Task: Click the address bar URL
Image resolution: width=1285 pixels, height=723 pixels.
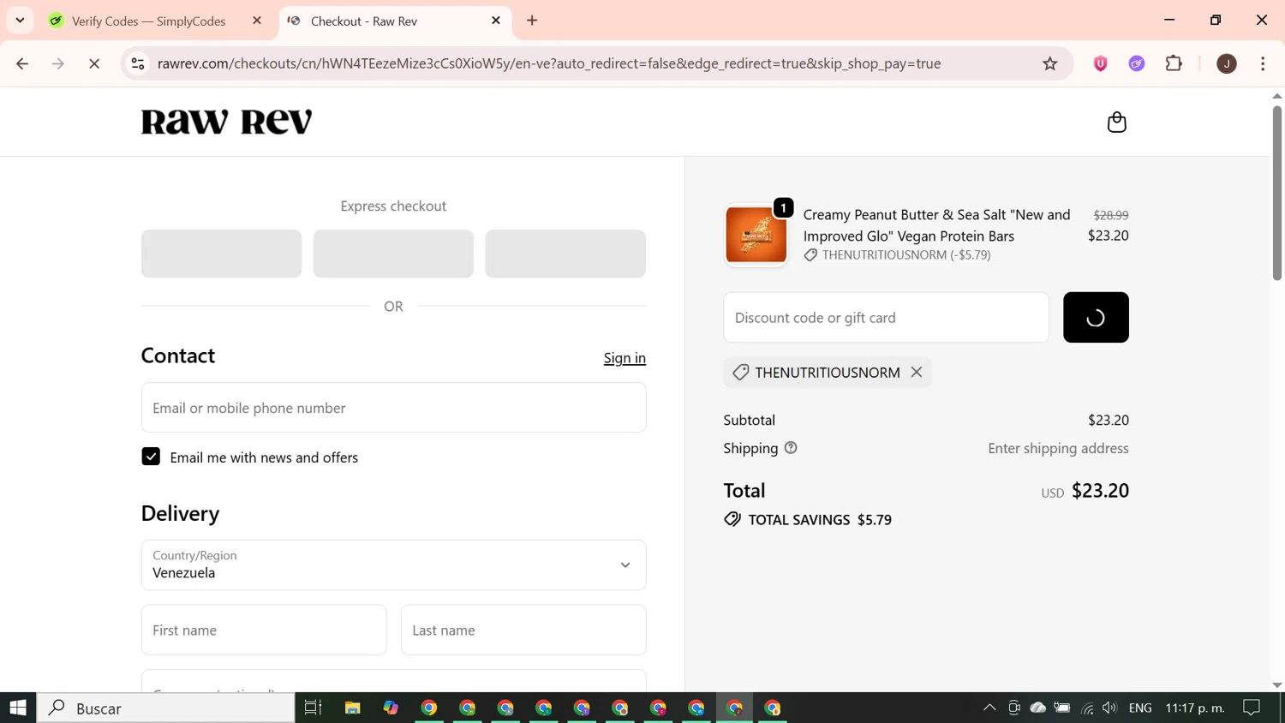Action: click(549, 63)
